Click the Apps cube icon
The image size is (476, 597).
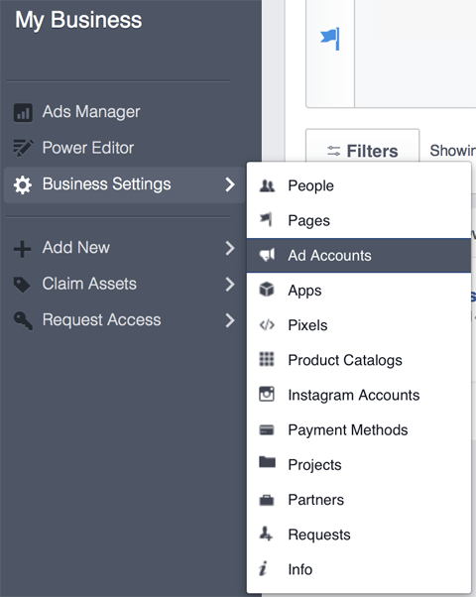pos(267,290)
